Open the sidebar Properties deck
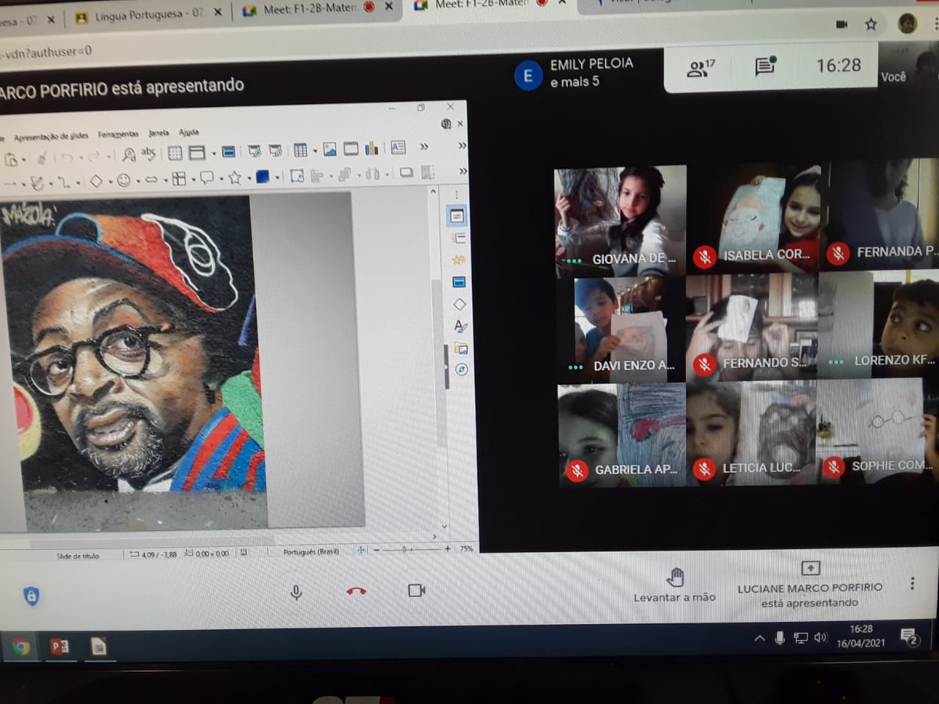Viewport: 939px width, 704px height. [456, 216]
